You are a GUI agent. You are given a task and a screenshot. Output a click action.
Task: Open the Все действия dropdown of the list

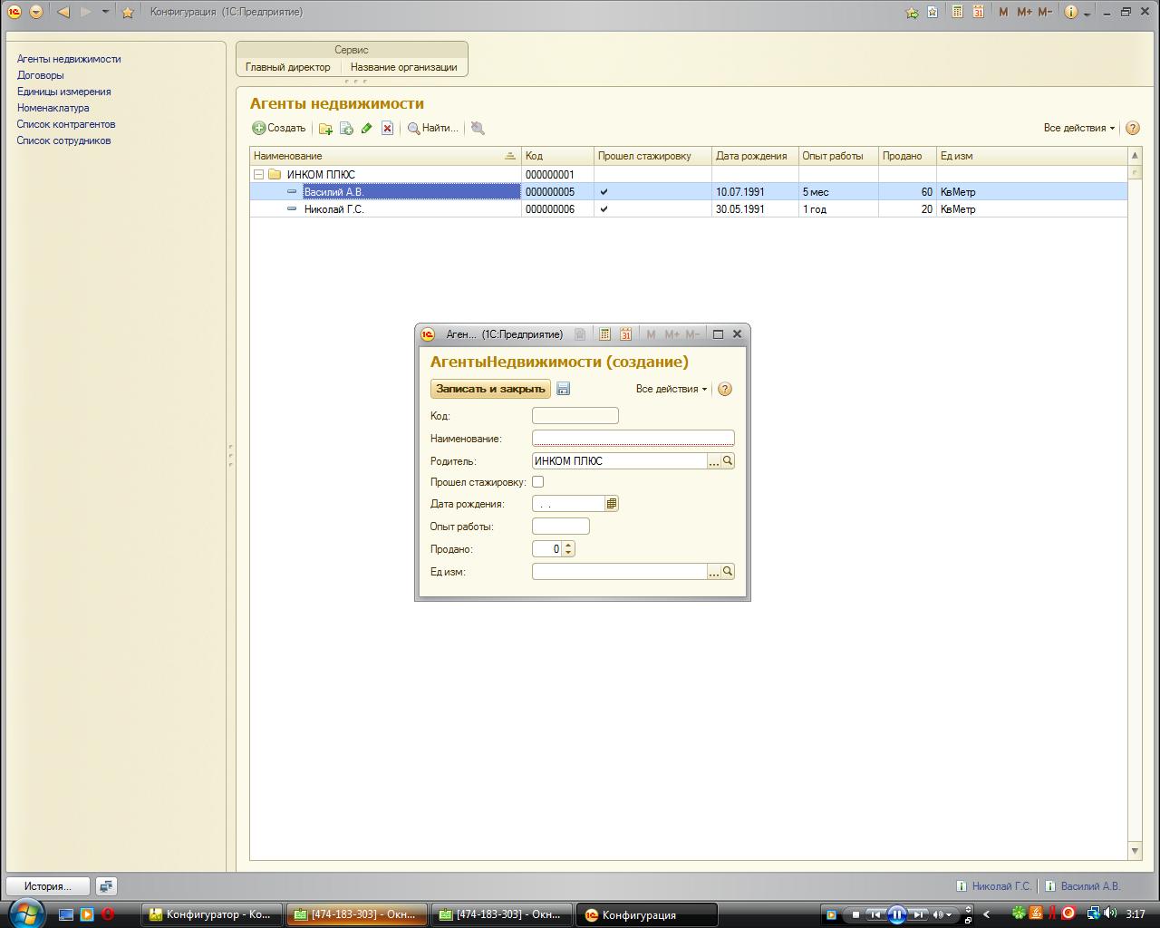[1079, 128]
